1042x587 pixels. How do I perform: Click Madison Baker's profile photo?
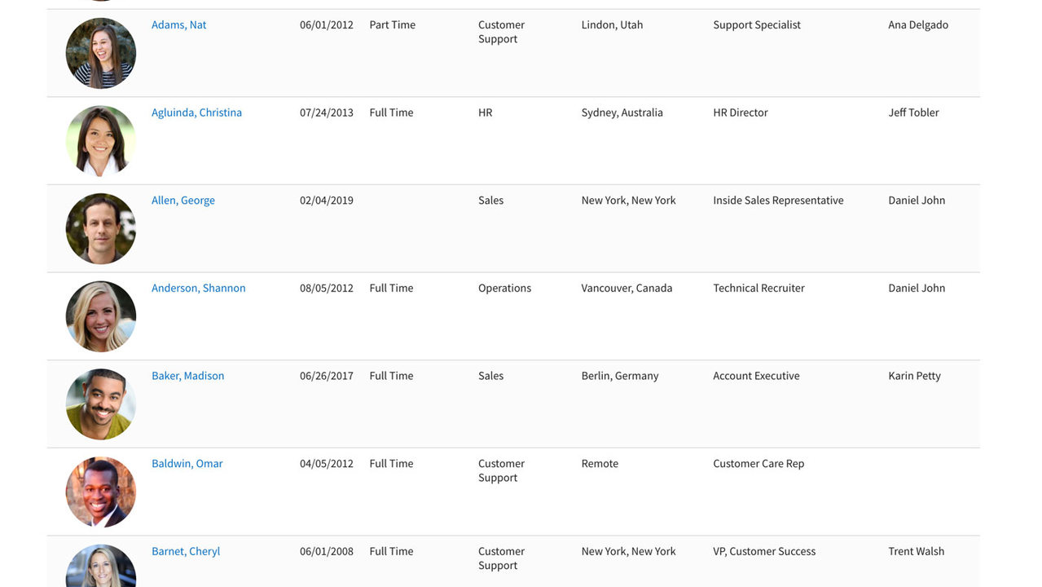click(x=101, y=404)
